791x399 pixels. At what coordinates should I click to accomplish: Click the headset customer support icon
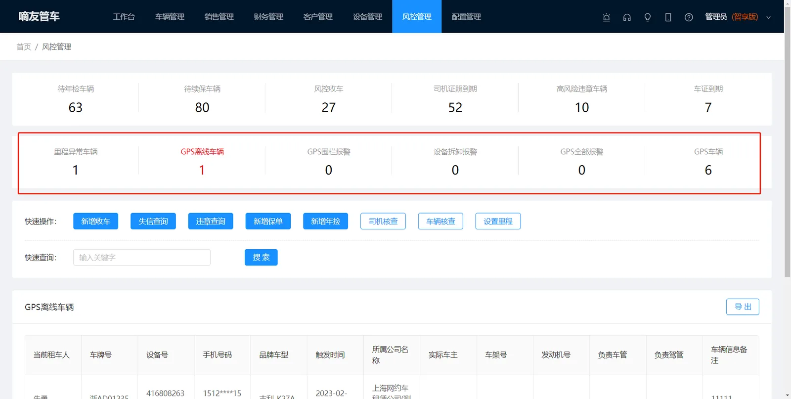627,17
